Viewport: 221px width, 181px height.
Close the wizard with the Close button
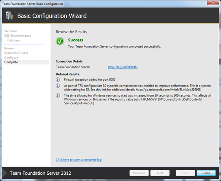click(x=206, y=173)
